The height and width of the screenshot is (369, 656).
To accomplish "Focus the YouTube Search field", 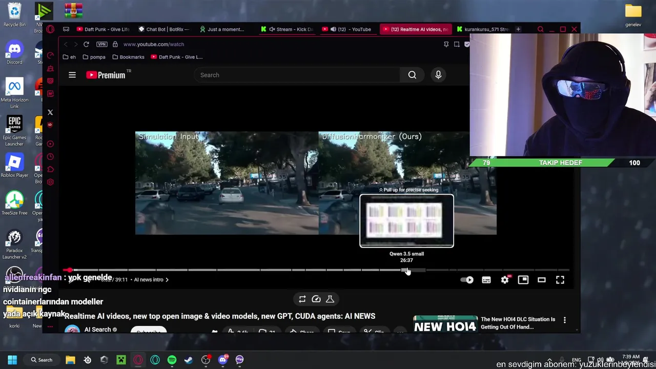I will 297,75.
